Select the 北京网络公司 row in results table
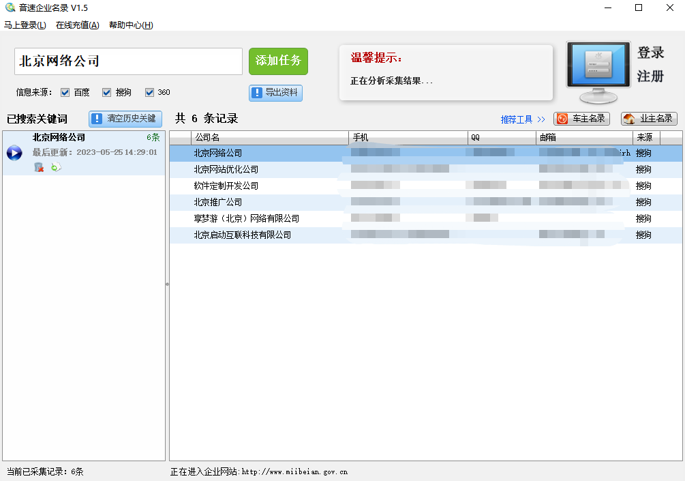685x481 pixels. (426, 153)
